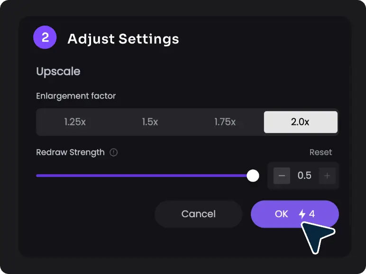This screenshot has width=366, height=274.
Task: Select the 1.25x enlargement factor
Action: click(x=75, y=122)
